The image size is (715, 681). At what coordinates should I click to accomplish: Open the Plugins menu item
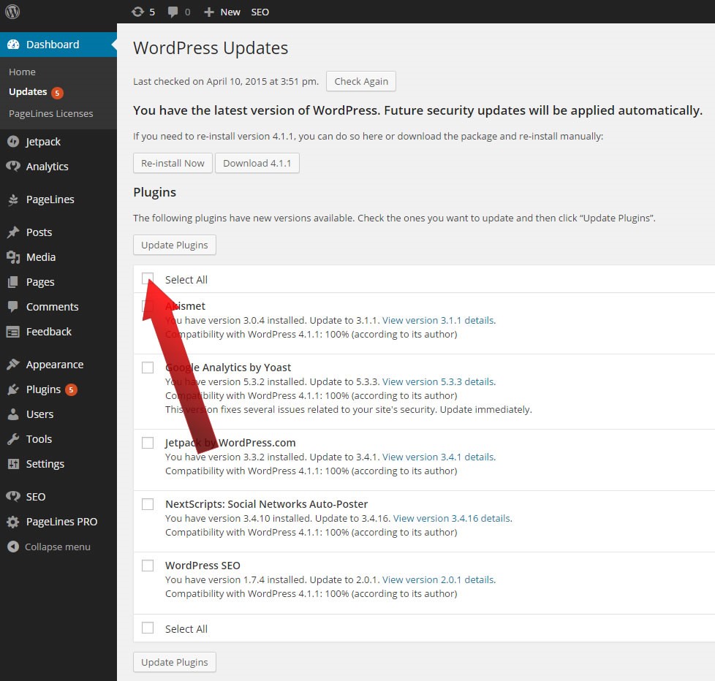tap(43, 389)
